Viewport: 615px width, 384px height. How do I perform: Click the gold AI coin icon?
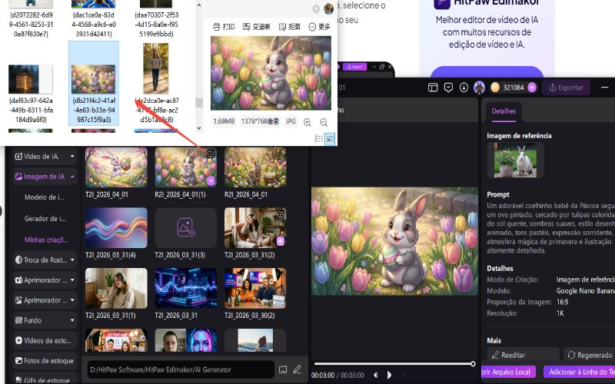495,88
